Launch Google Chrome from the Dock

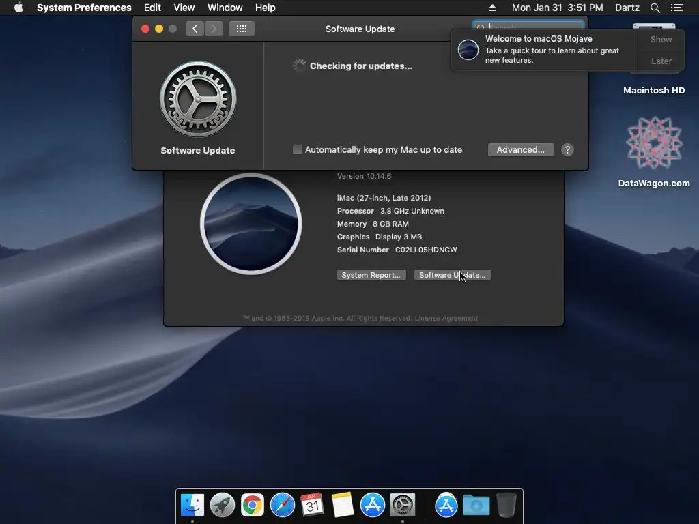[x=253, y=506]
